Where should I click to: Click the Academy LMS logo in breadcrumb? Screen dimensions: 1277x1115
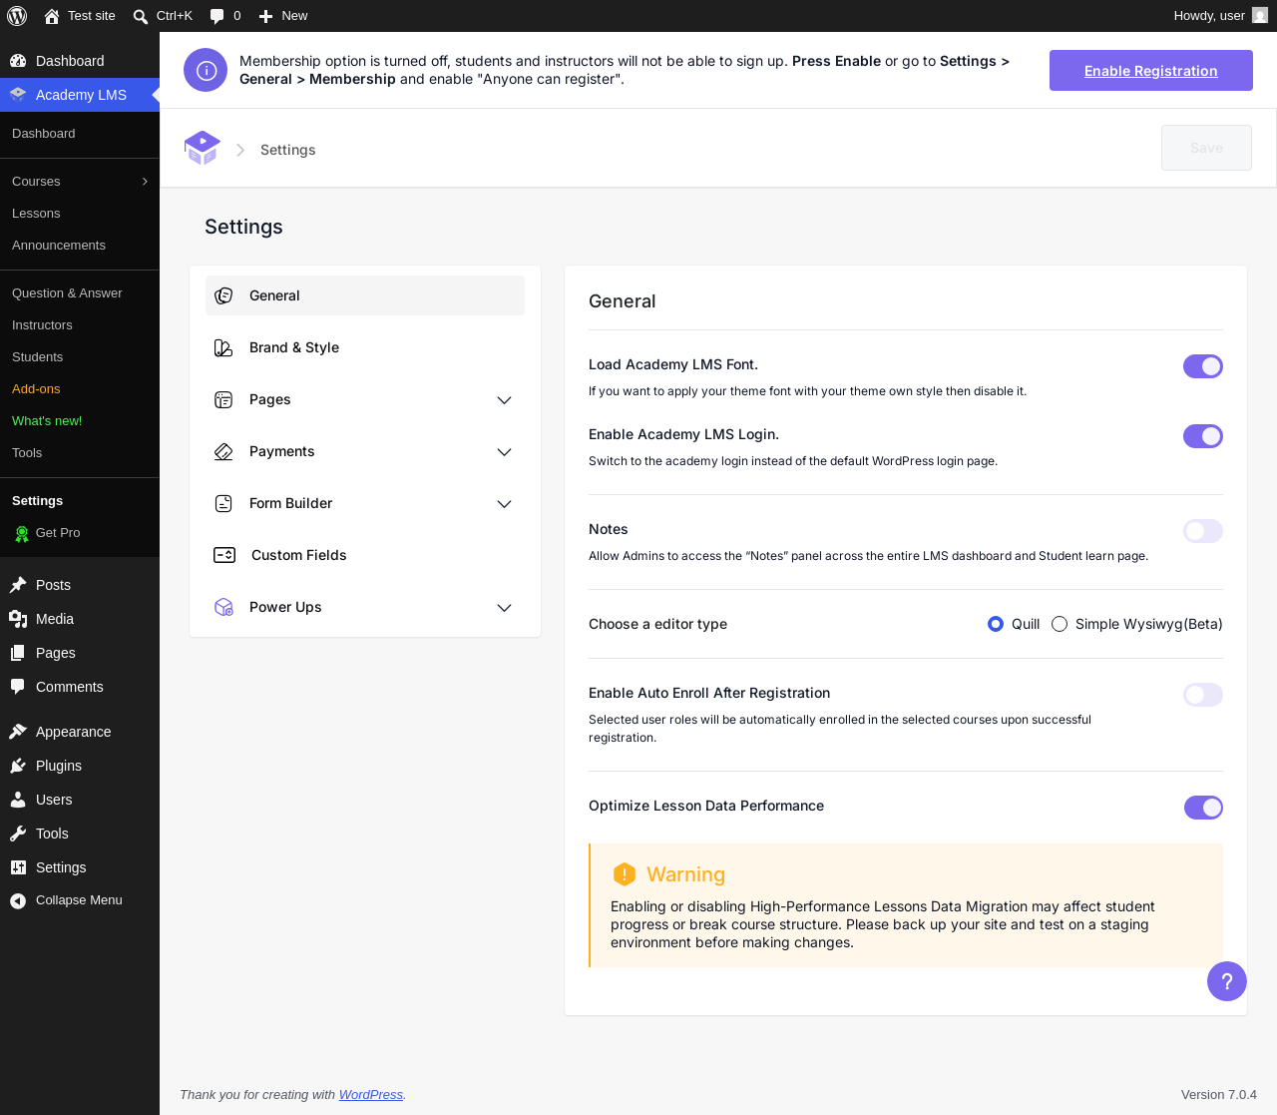(202, 149)
